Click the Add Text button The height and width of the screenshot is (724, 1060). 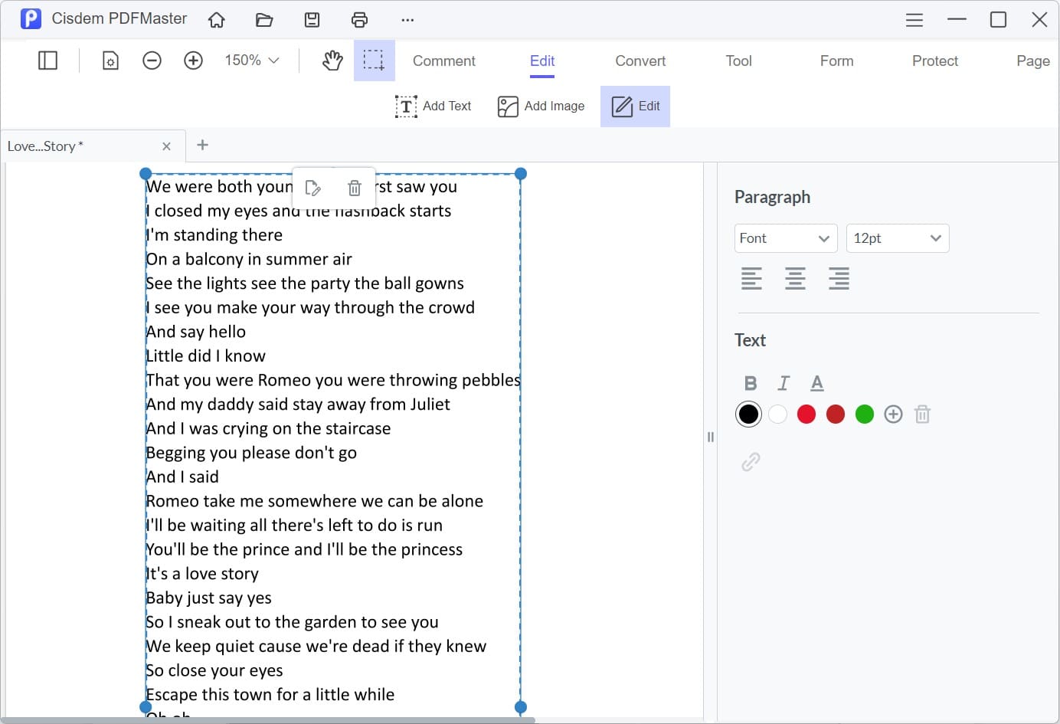[x=433, y=106]
